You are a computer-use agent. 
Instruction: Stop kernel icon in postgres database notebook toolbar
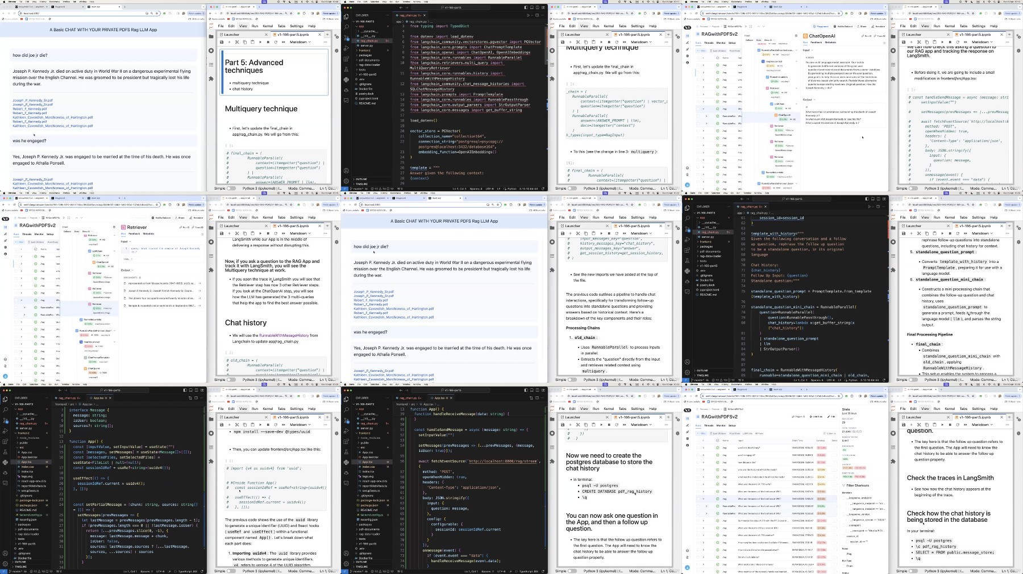[609, 425]
